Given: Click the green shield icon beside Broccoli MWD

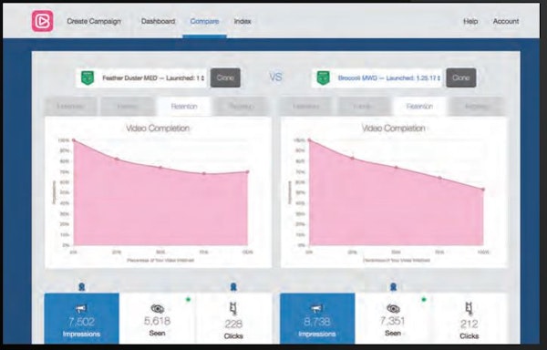Looking at the screenshot, I should click(x=323, y=78).
